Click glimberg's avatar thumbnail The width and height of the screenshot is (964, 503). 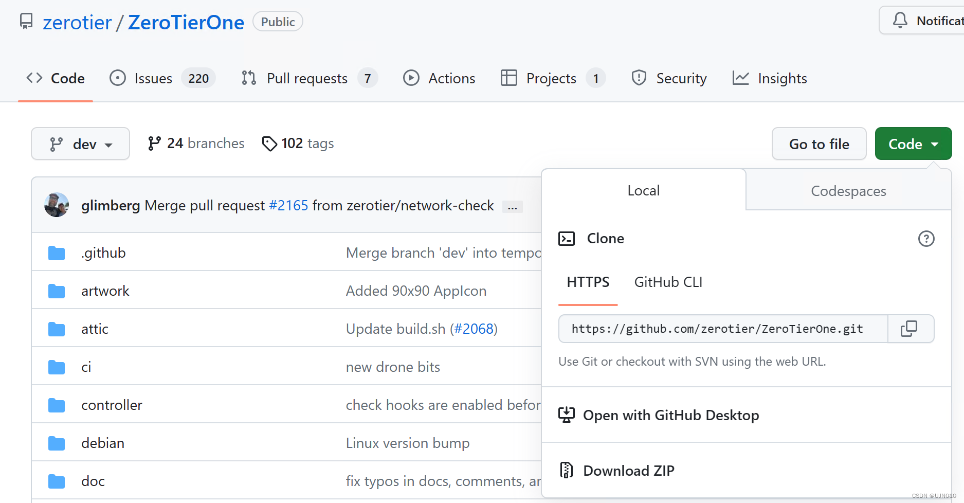pyautogui.click(x=57, y=205)
